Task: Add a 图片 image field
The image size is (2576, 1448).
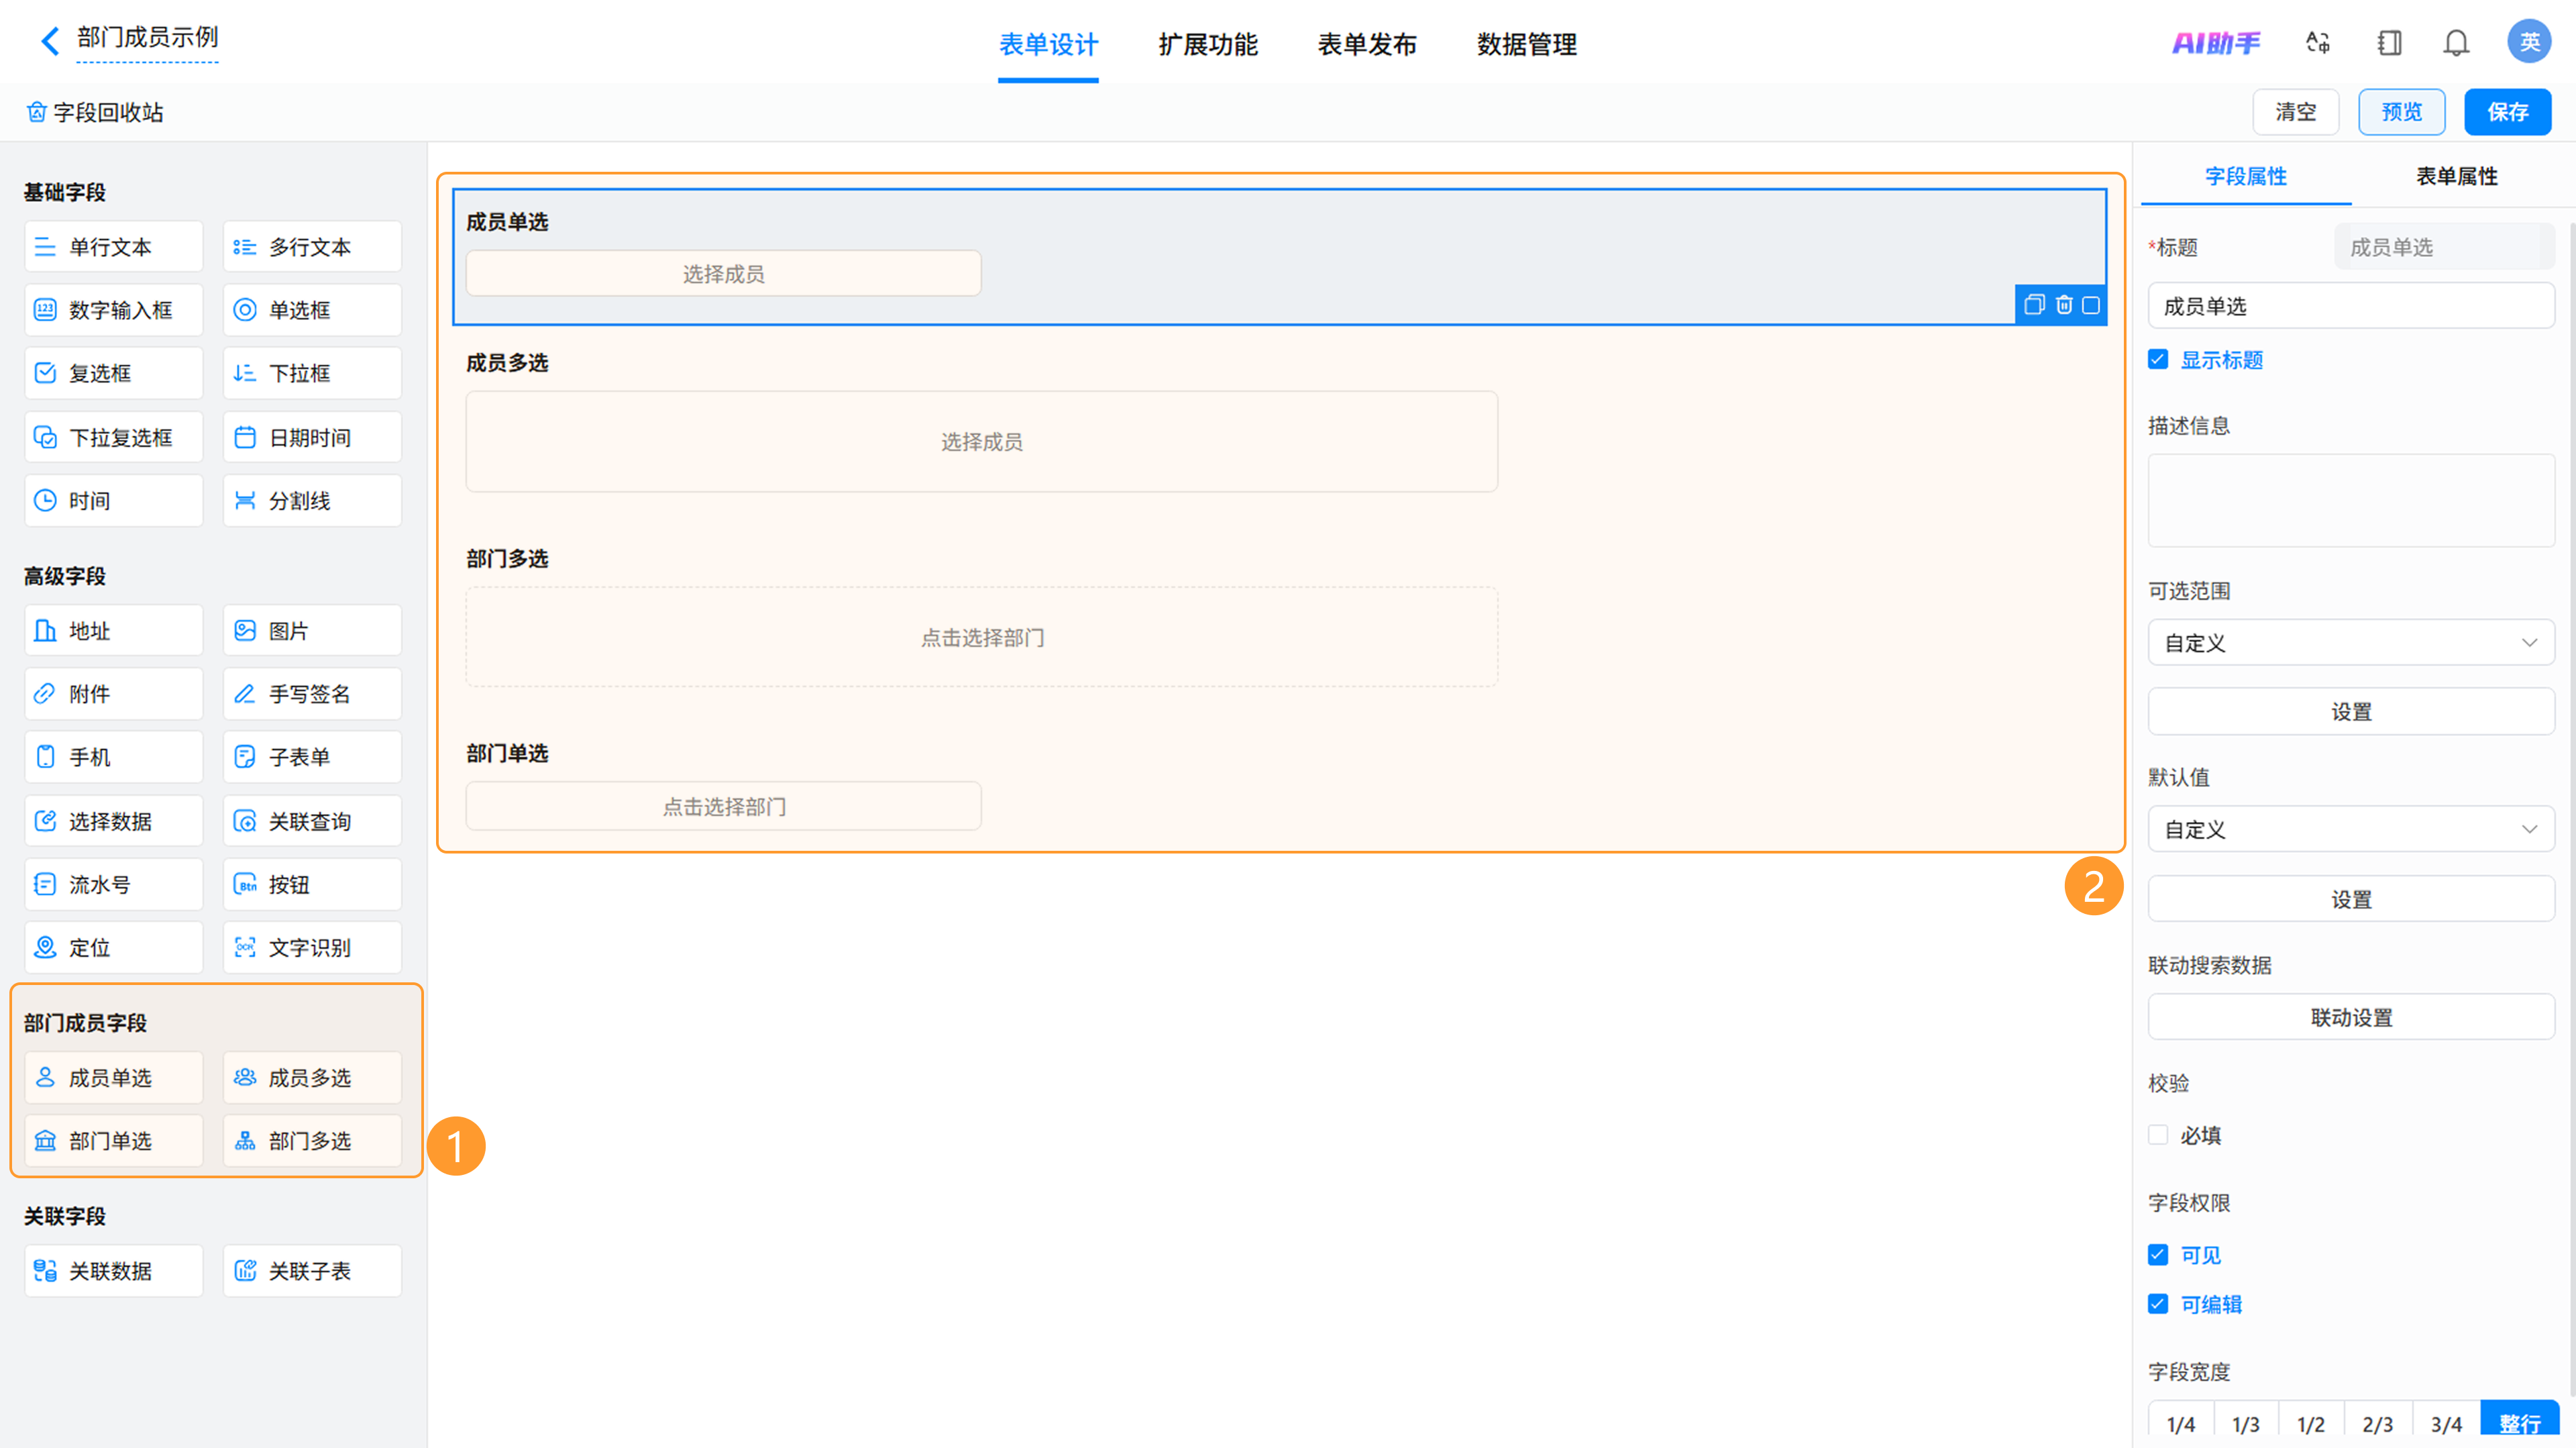Action: point(312,631)
